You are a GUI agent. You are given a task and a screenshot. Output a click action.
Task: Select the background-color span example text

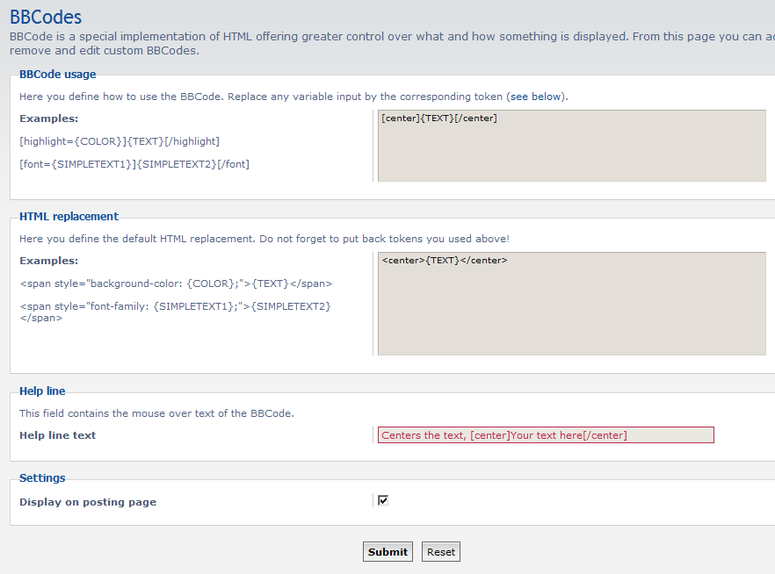pos(176,283)
